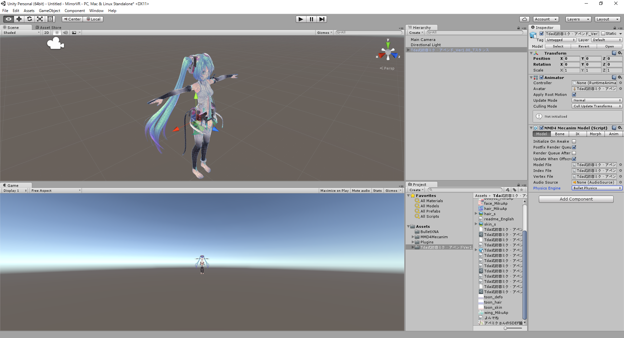
Task: Click the Add Component button
Action: [576, 199]
